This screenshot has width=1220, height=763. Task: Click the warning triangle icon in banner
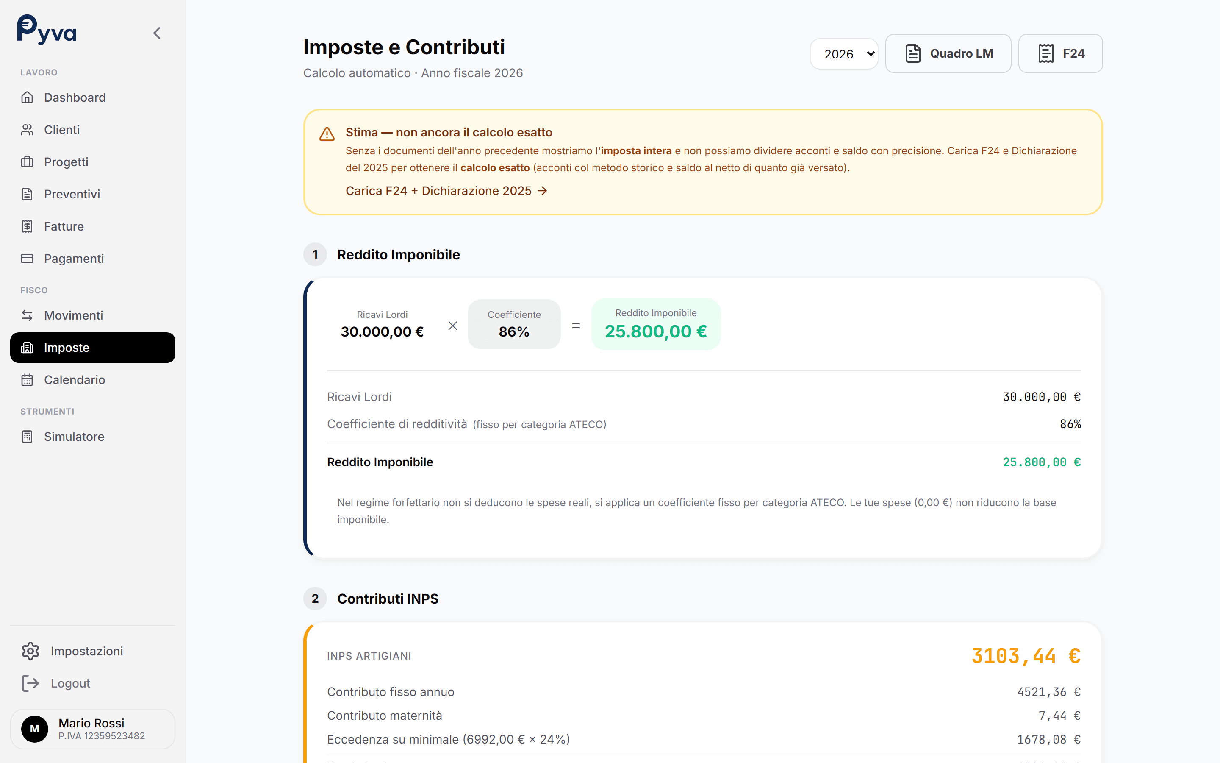(327, 134)
